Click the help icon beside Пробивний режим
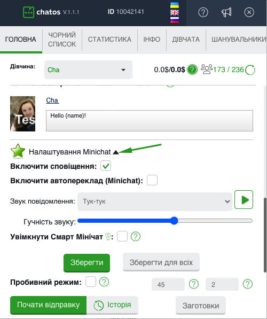Screen dimensions: 267x319 coord(104,282)
